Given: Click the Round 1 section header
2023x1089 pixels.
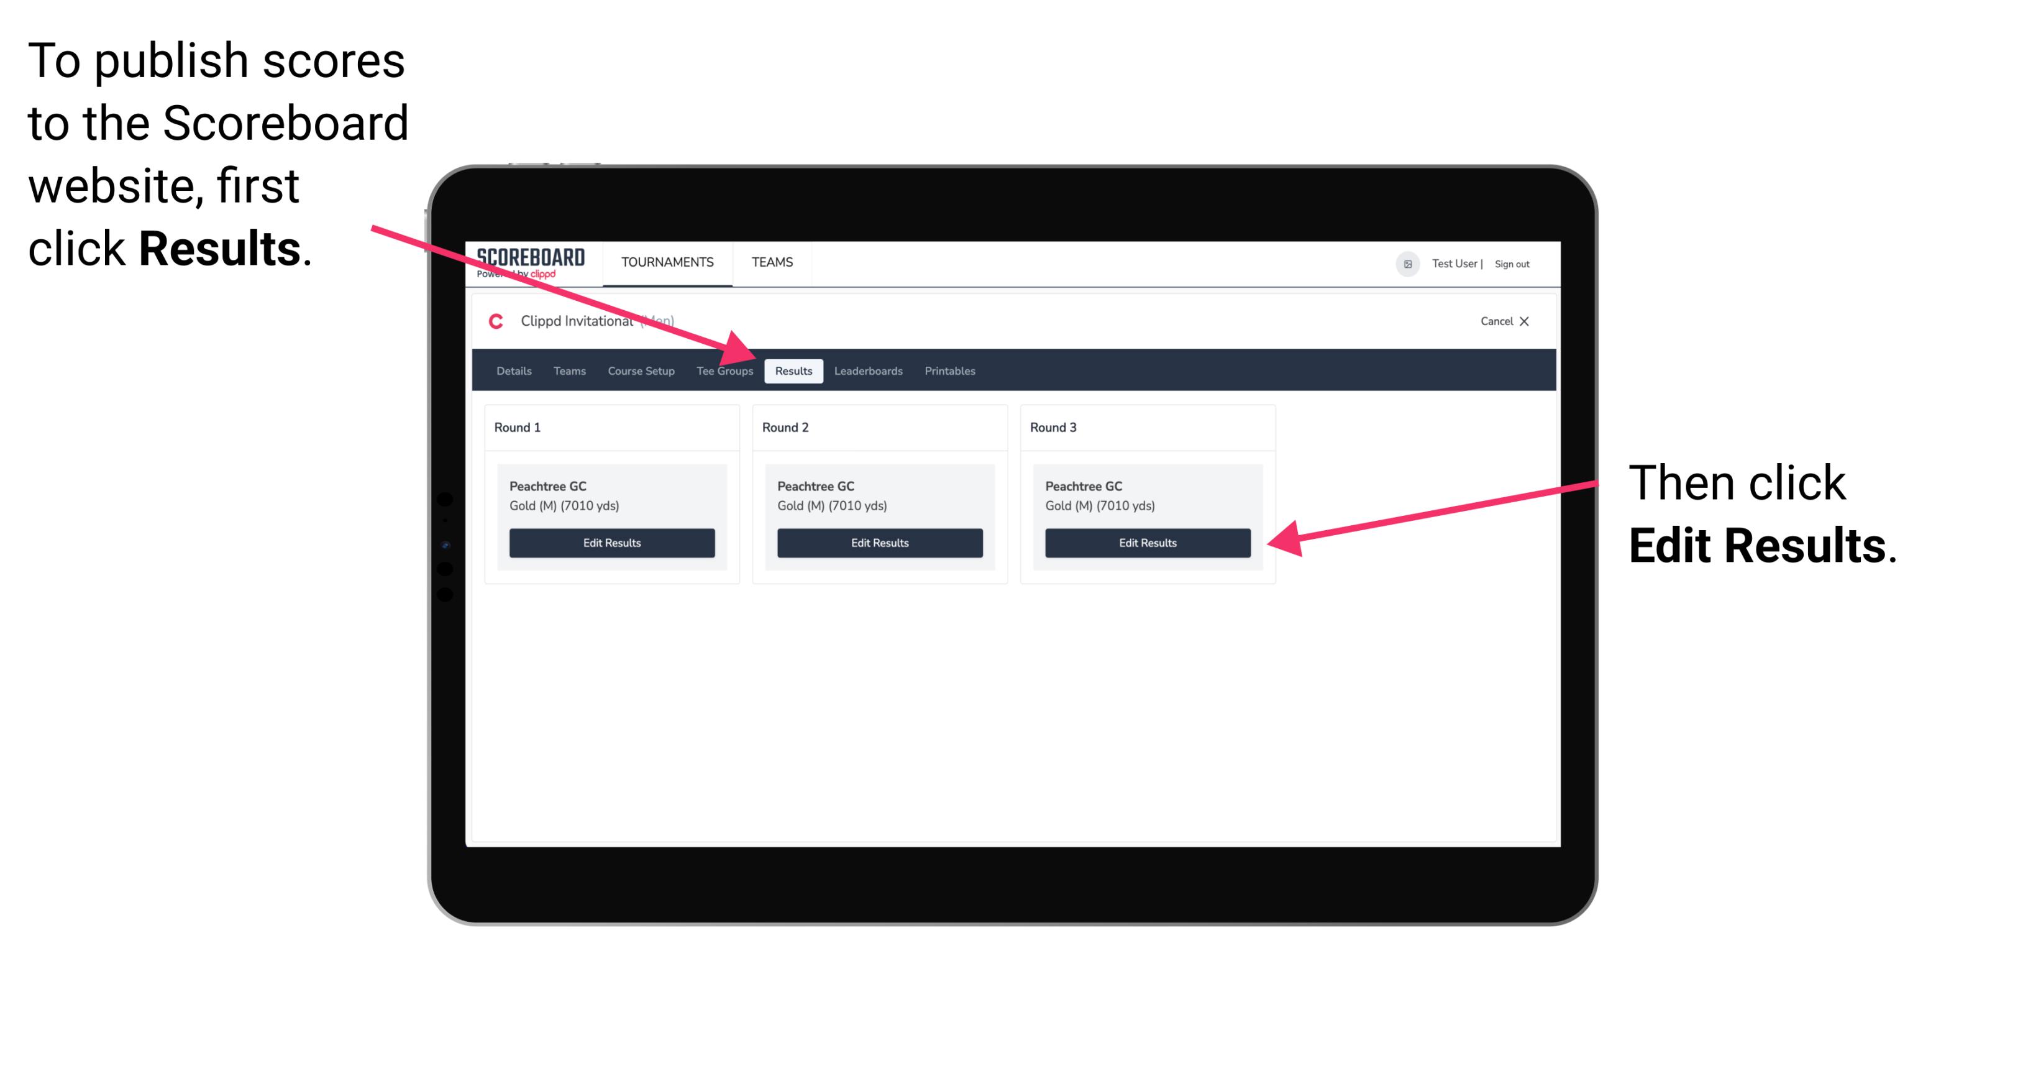Looking at the screenshot, I should 528,426.
